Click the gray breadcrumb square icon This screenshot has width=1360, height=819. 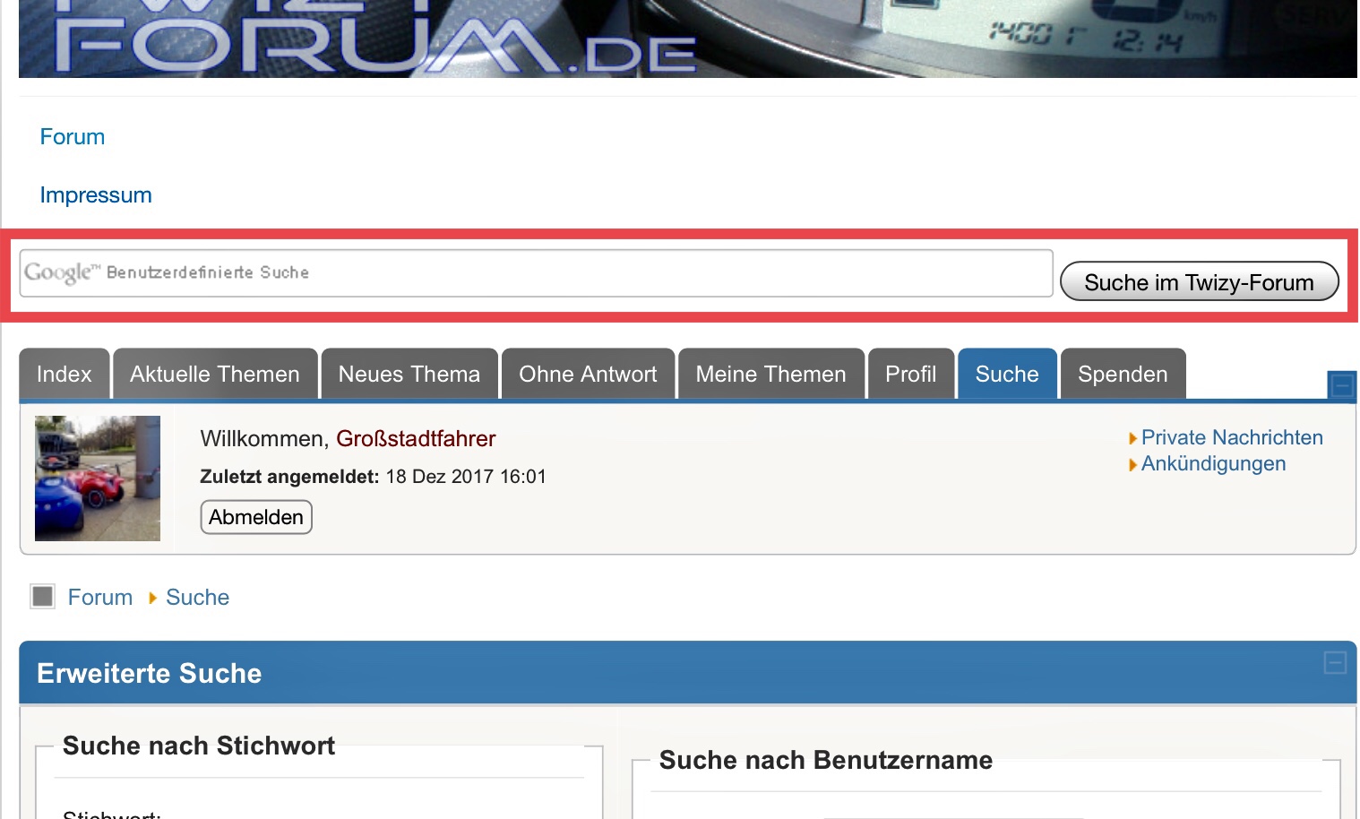click(x=43, y=597)
